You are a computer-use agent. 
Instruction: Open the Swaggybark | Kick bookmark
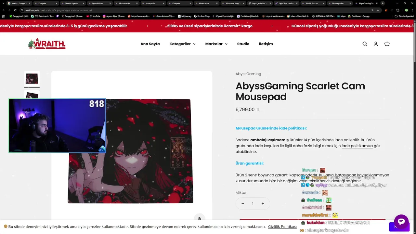click(19, 16)
